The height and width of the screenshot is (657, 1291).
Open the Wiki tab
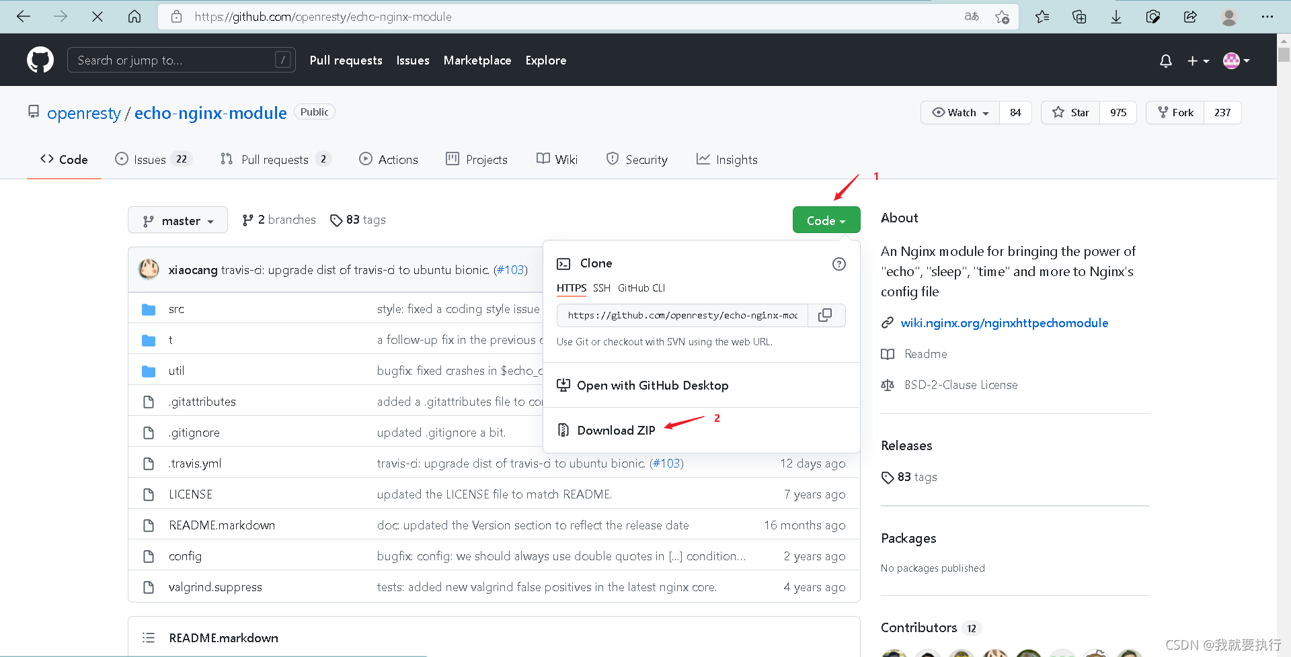click(x=557, y=159)
